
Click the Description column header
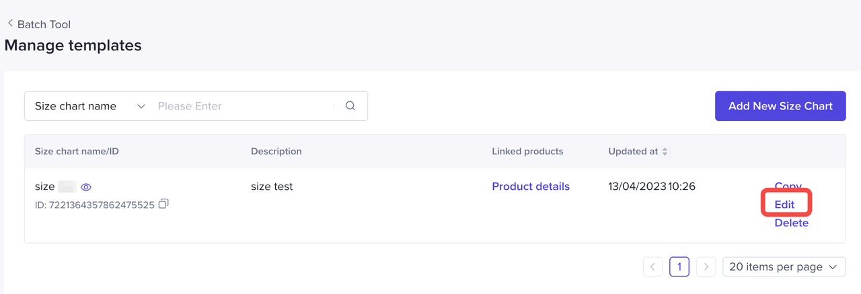(x=276, y=152)
